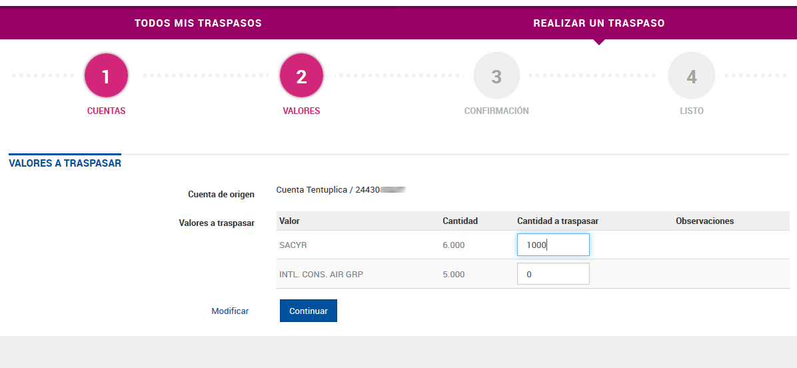797x368 pixels.
Task: Click the SACYR quantity 6.000
Action: pos(454,245)
